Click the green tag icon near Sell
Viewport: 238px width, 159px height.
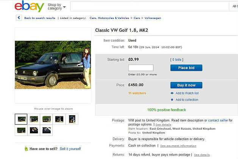(26, 149)
